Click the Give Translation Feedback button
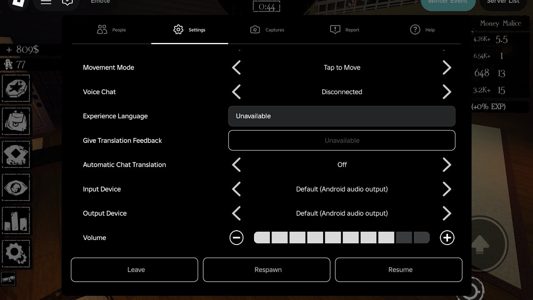The width and height of the screenshot is (533, 300). [x=342, y=140]
